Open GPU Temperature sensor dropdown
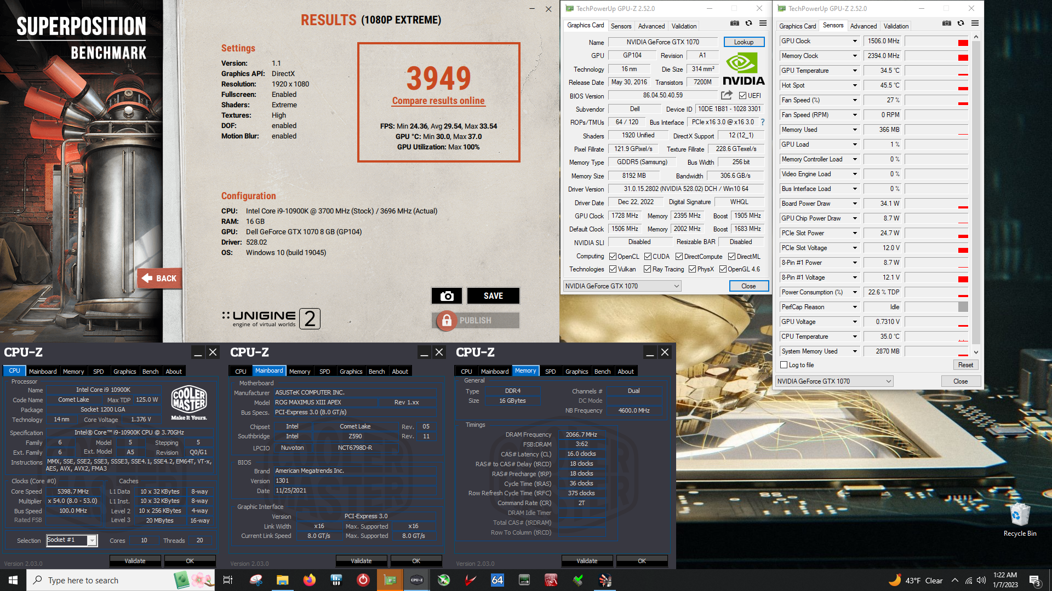The width and height of the screenshot is (1052, 591). 855,71
